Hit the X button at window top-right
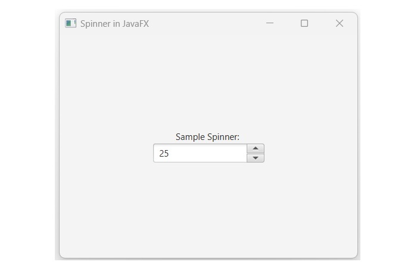The width and height of the screenshot is (417, 268). (x=340, y=23)
